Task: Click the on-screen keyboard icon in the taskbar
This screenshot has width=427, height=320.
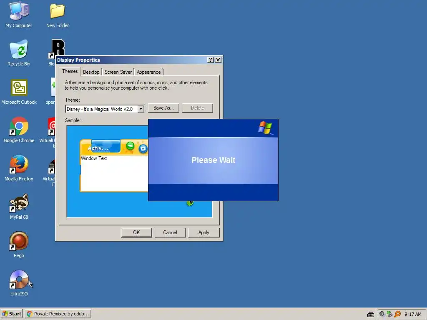Action: (371, 314)
